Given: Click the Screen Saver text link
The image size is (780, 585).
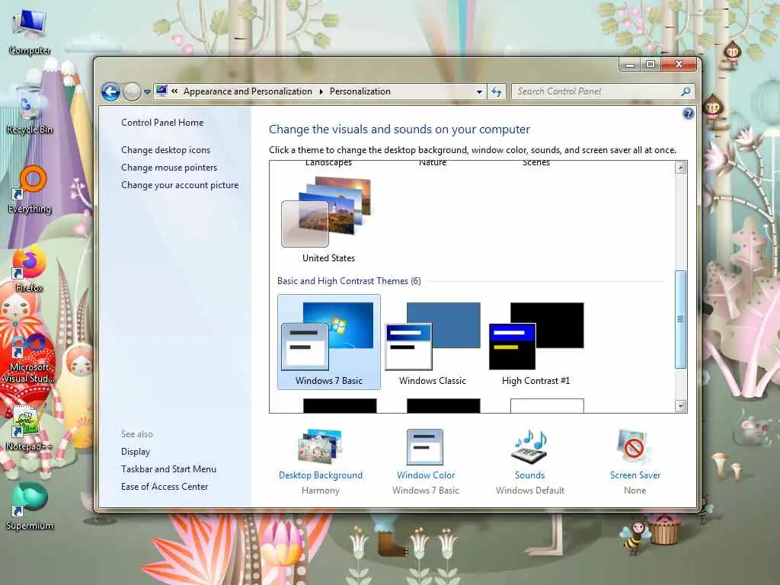Looking at the screenshot, I should (x=635, y=475).
